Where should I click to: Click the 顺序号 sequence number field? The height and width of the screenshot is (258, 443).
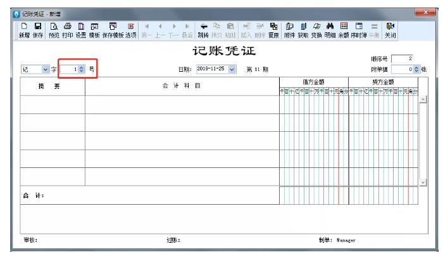coord(402,59)
